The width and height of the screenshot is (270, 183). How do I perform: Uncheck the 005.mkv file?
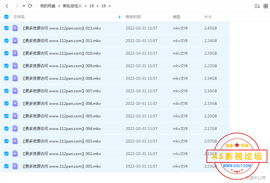point(7,116)
